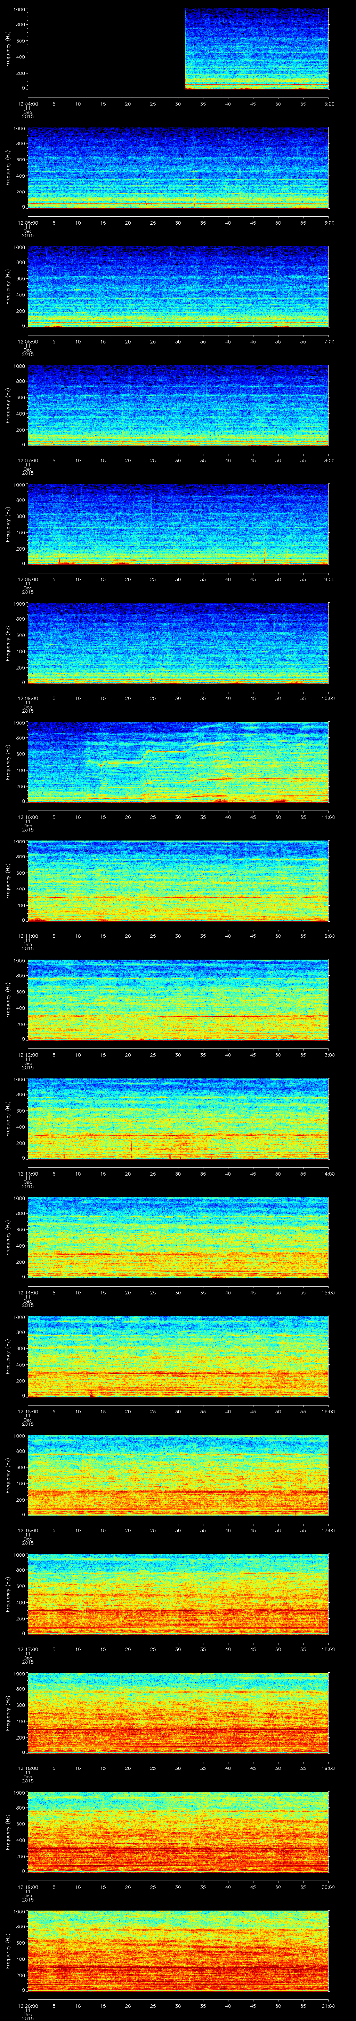Click the 11:00 end time label
Viewport: 356px width, 2021px height.
(x=329, y=817)
